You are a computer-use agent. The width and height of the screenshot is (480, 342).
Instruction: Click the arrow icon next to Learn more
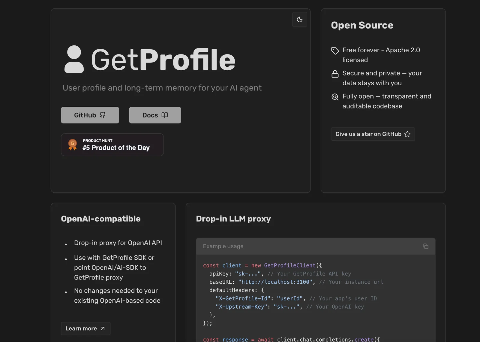point(103,328)
